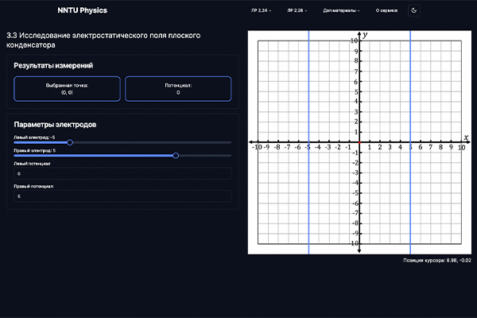Select the red origin point on graph
477x318 pixels.
tap(359, 142)
